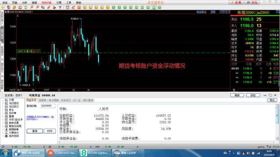Switch to the 资金状况 tab
Screen dimensions: 280x157
(x=31, y=100)
